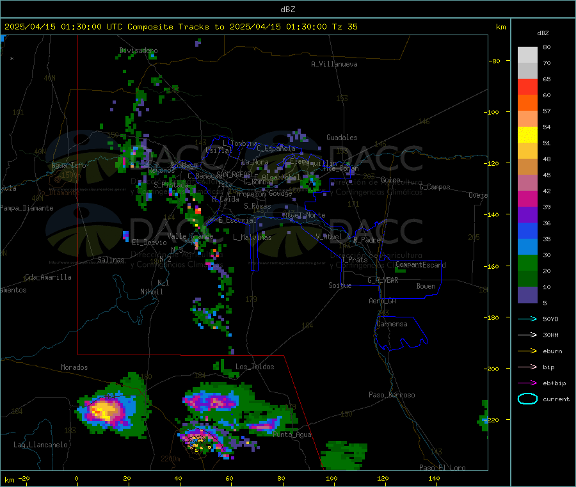The image size is (576, 487).
Task: Click the golden 48-51 dBZ color band
Action: pyautogui.click(x=527, y=151)
